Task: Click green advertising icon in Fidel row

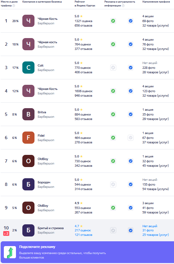Action: click(x=113, y=138)
